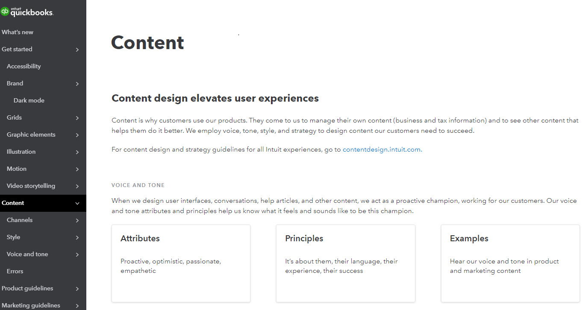Expand the Video storytelling section
The width and height of the screenshot is (585, 310).
pyautogui.click(x=77, y=186)
